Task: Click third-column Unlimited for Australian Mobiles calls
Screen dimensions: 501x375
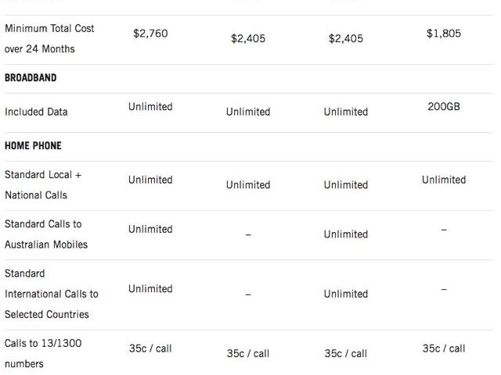Action: pos(346,234)
